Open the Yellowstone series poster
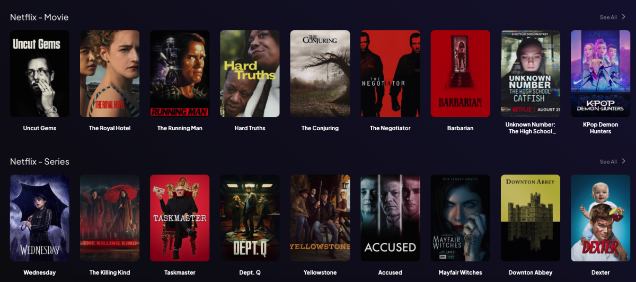 [x=320, y=218]
